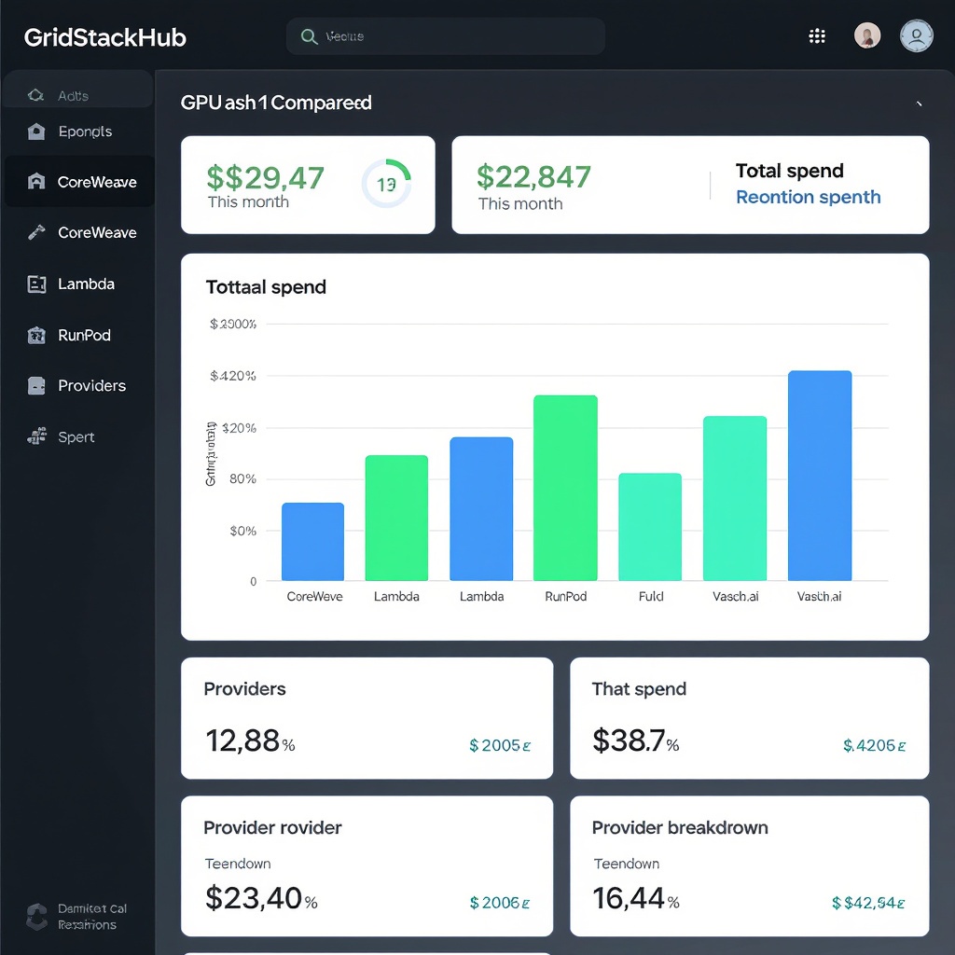Open the apps grid icon

click(817, 36)
